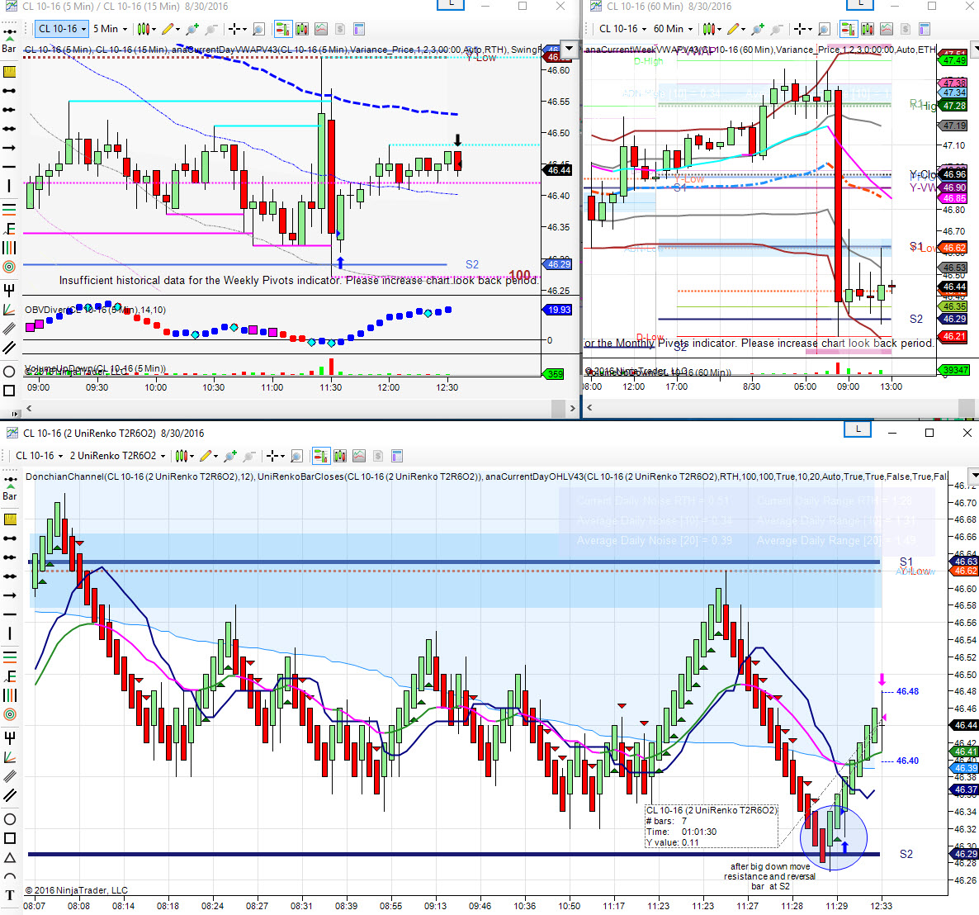Click the 46.44 price marker on 5 Min chart
Viewport: 979px width, 915px height.
pyautogui.click(x=559, y=170)
